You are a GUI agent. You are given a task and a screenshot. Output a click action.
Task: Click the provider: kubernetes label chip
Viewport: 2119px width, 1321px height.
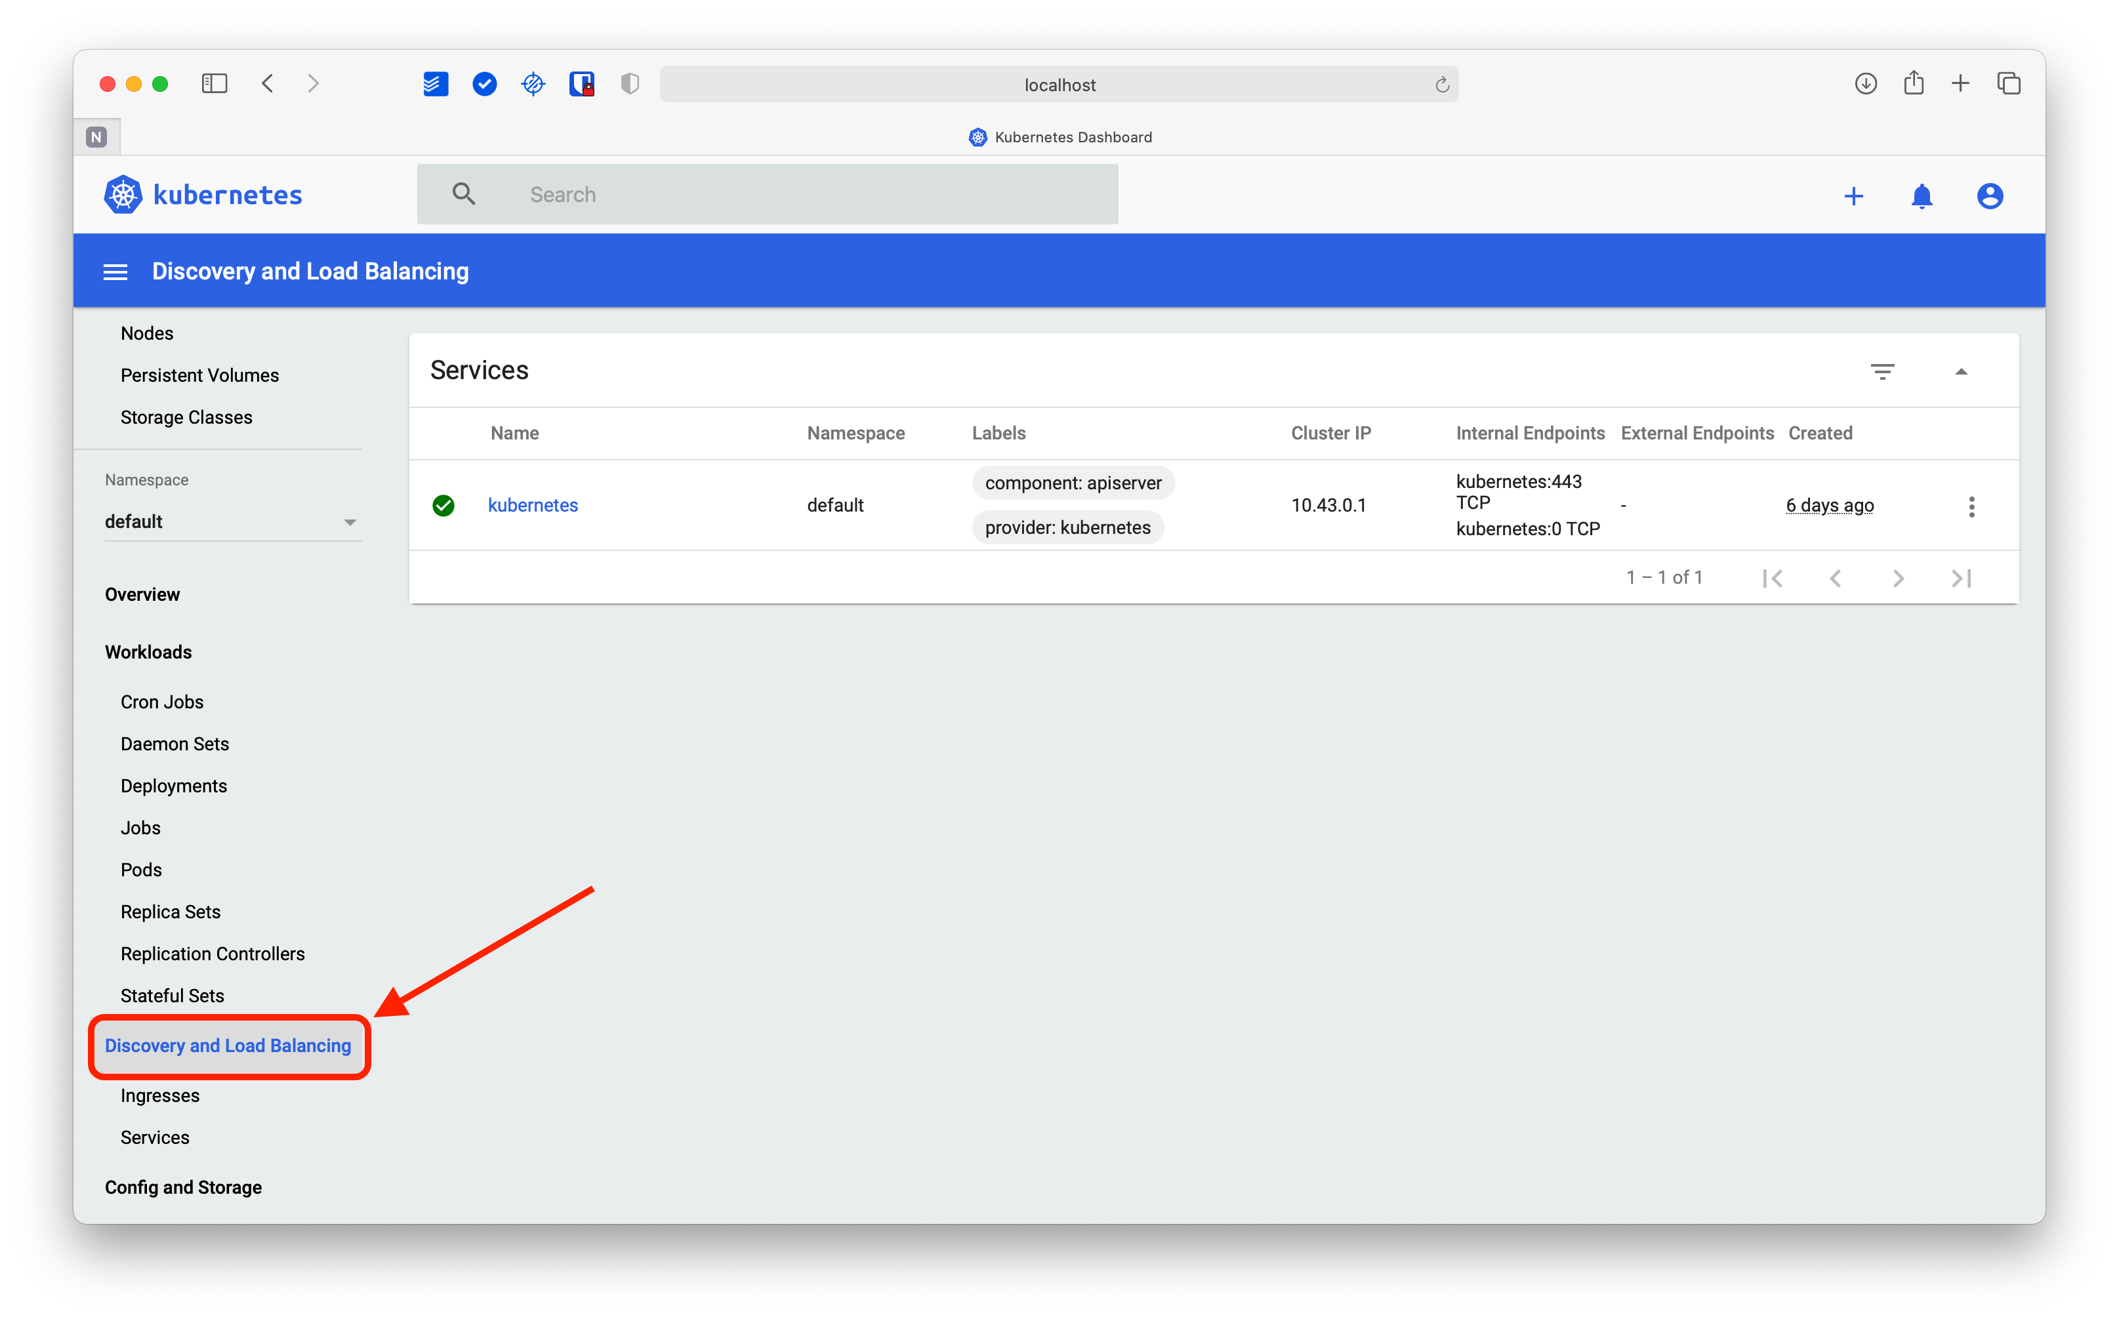(1067, 528)
